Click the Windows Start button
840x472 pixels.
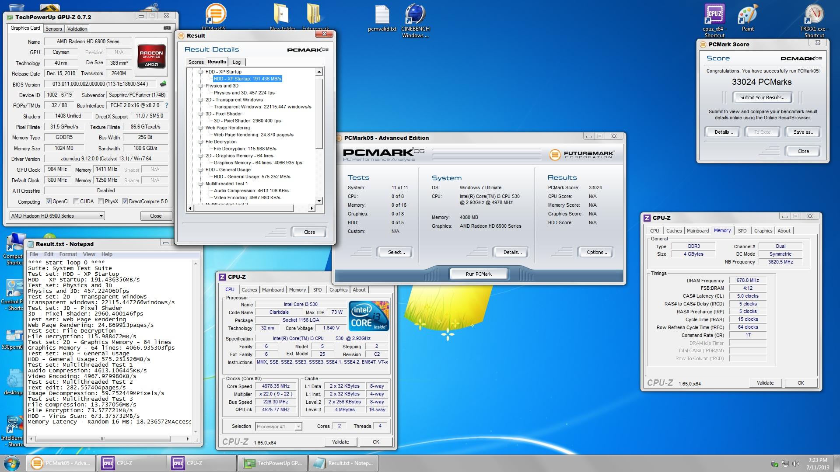coord(12,463)
